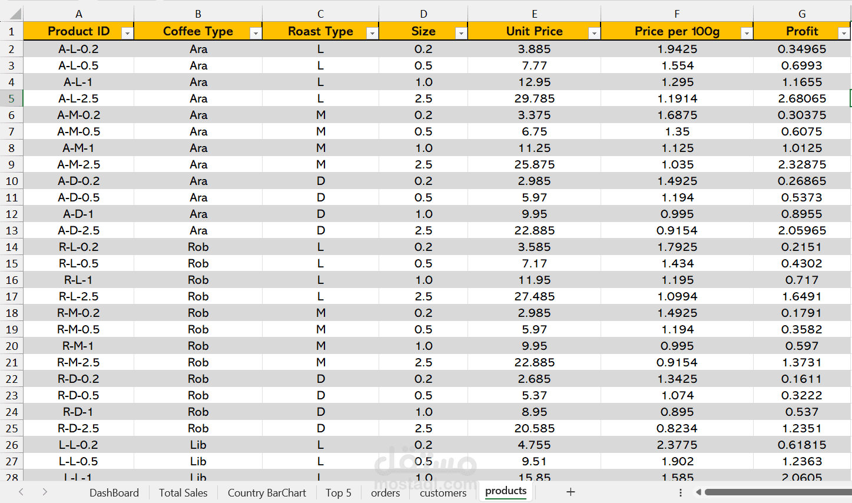Switch to the DashBoard sheet tab
The height and width of the screenshot is (503, 852).
point(114,493)
